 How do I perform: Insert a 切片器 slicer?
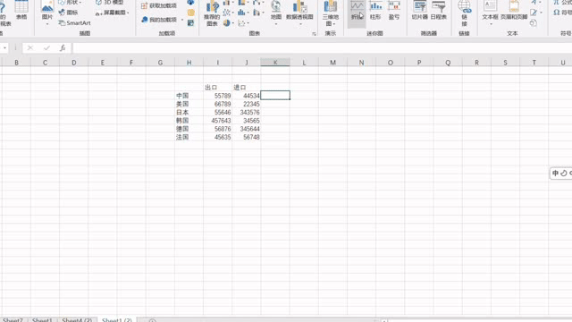pos(419,11)
